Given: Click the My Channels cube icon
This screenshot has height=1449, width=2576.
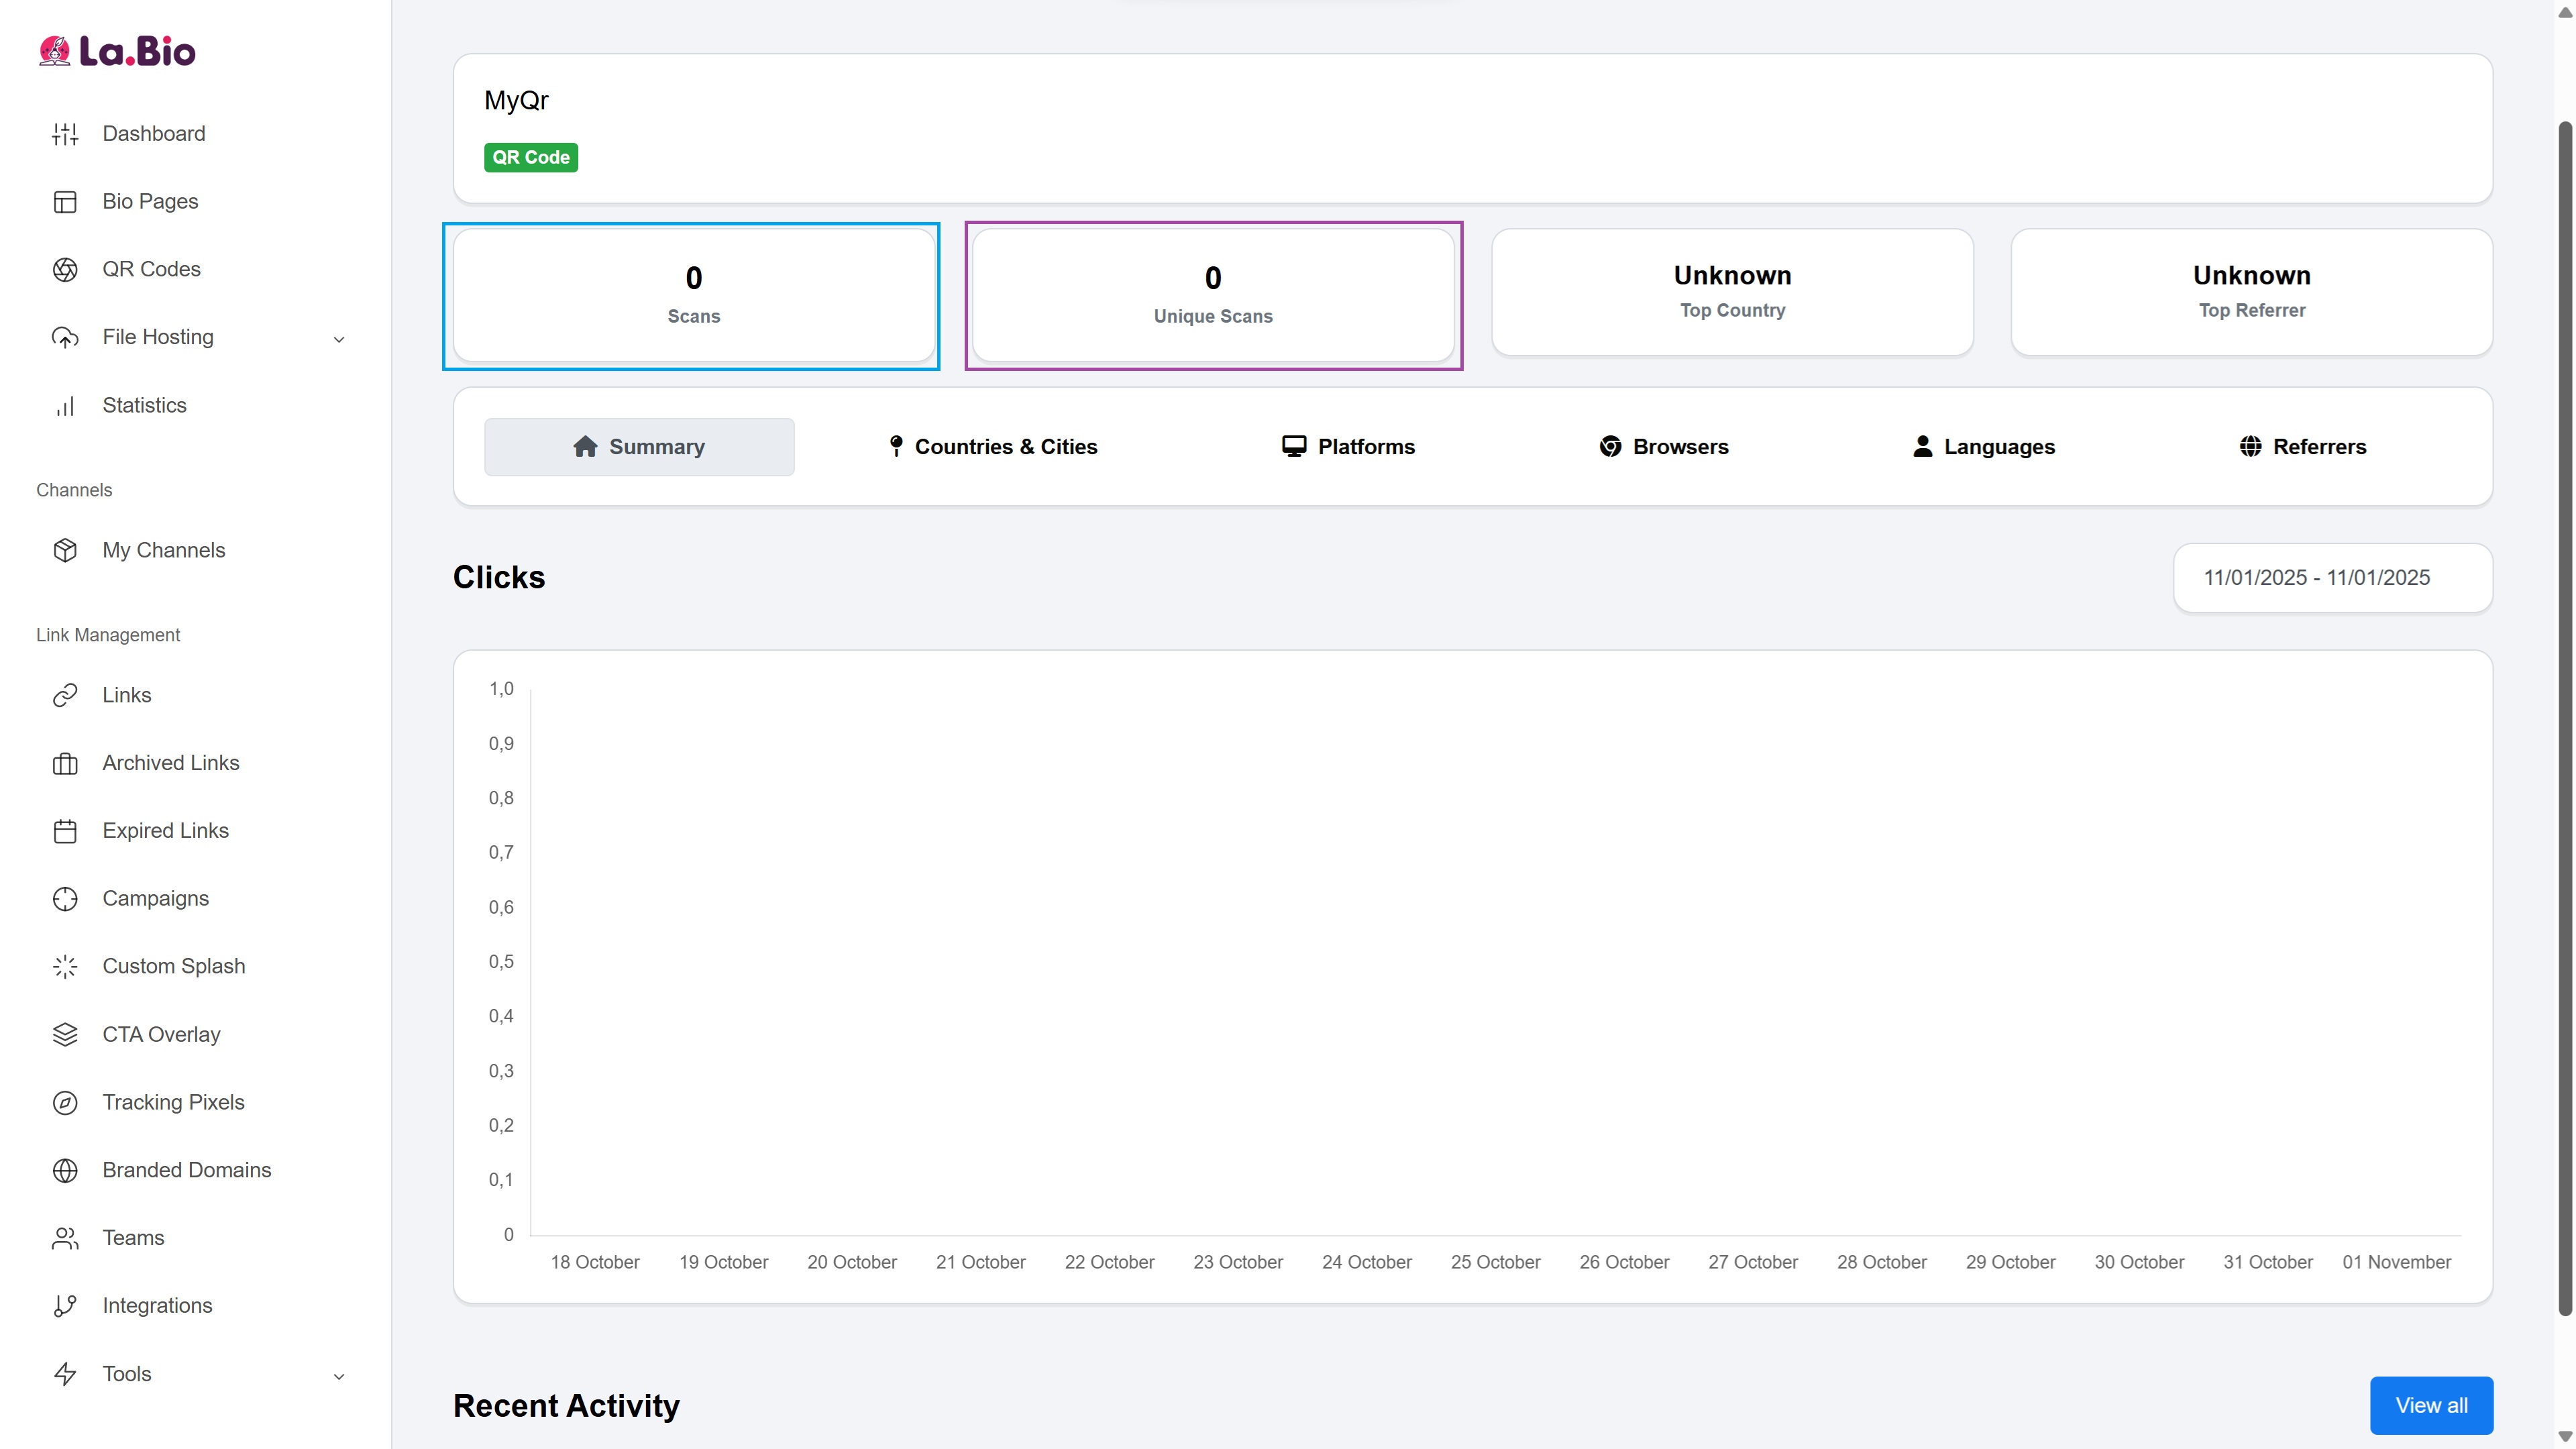Looking at the screenshot, I should click(65, 550).
